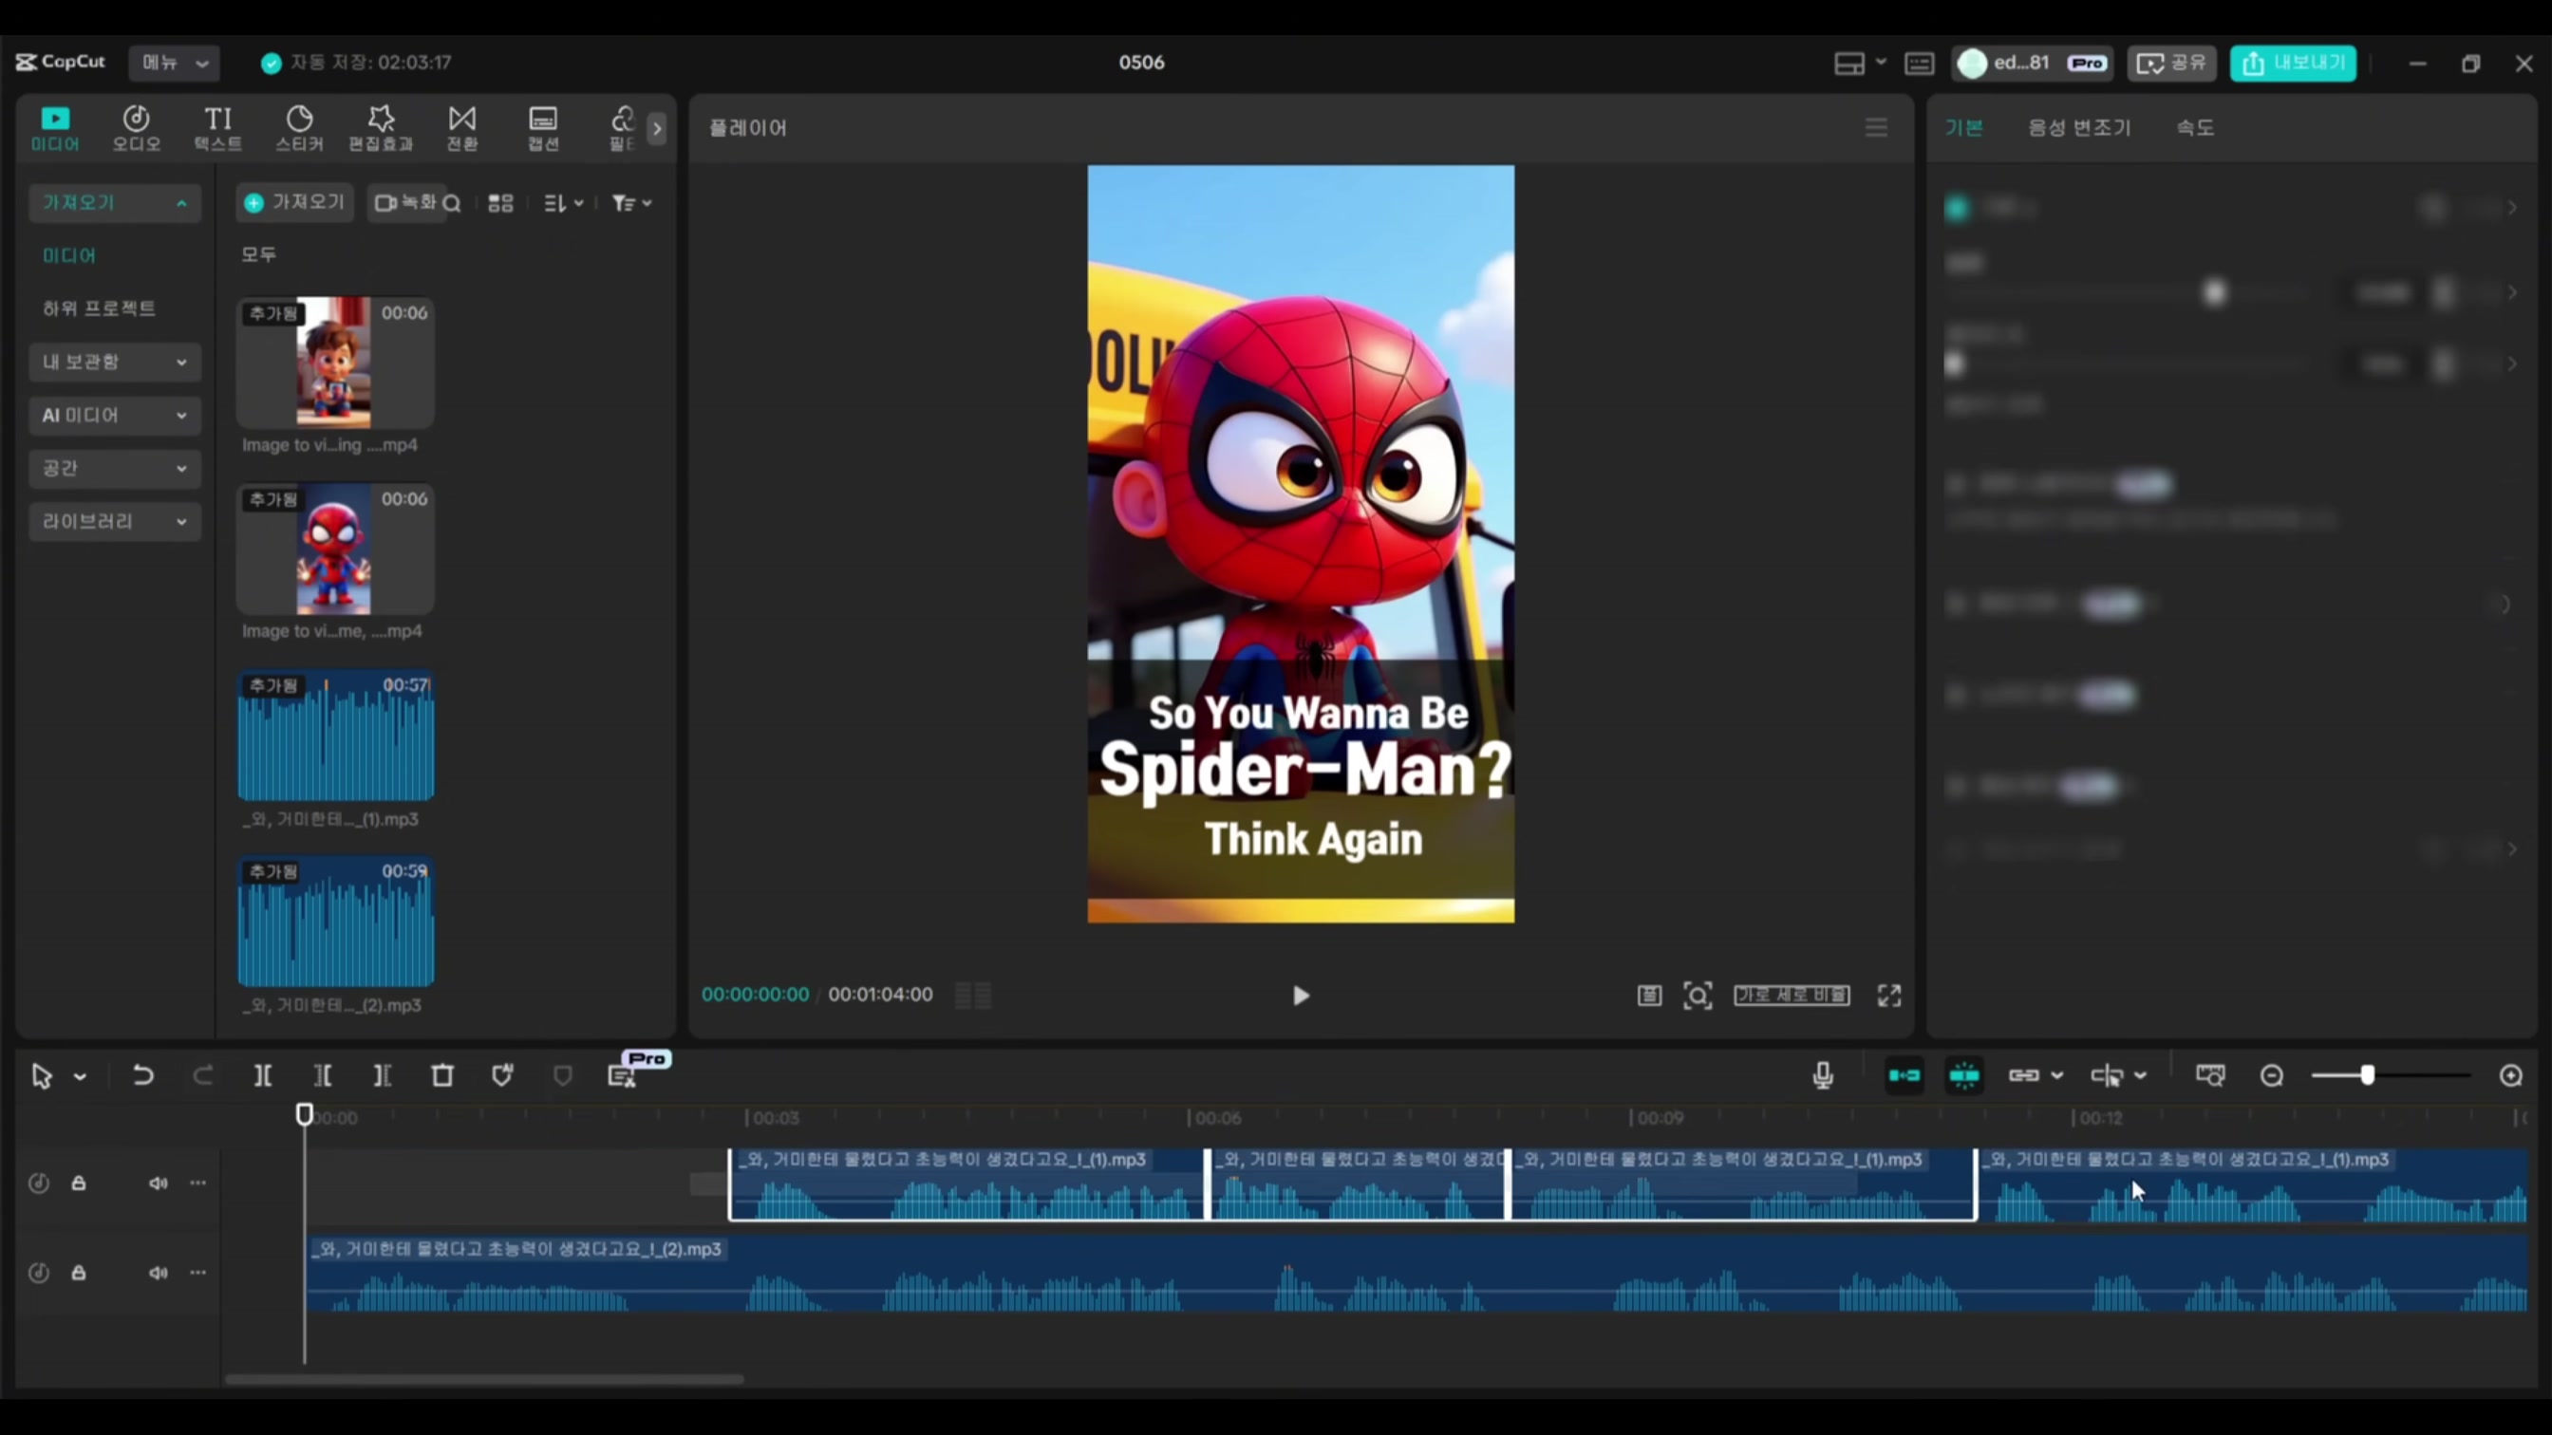The image size is (2552, 1435).
Task: Toggle the clip linkage icon
Action: 2024,1075
